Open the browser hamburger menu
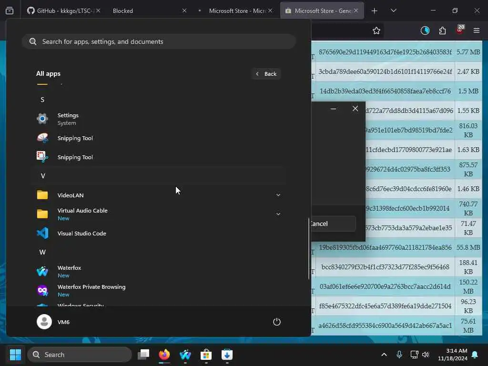The width and height of the screenshot is (488, 366). (x=477, y=30)
